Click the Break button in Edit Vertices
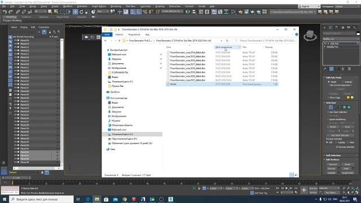Viewport: 361px width, 203px height. pyautogui.click(x=347, y=164)
